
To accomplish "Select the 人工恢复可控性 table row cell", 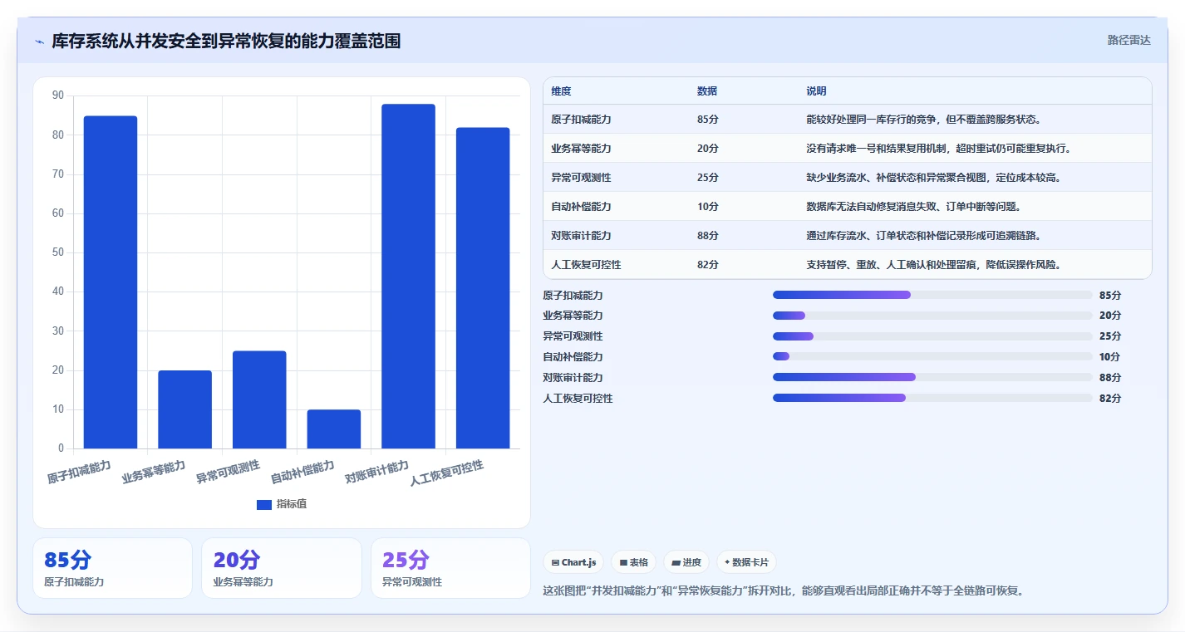I will (586, 265).
